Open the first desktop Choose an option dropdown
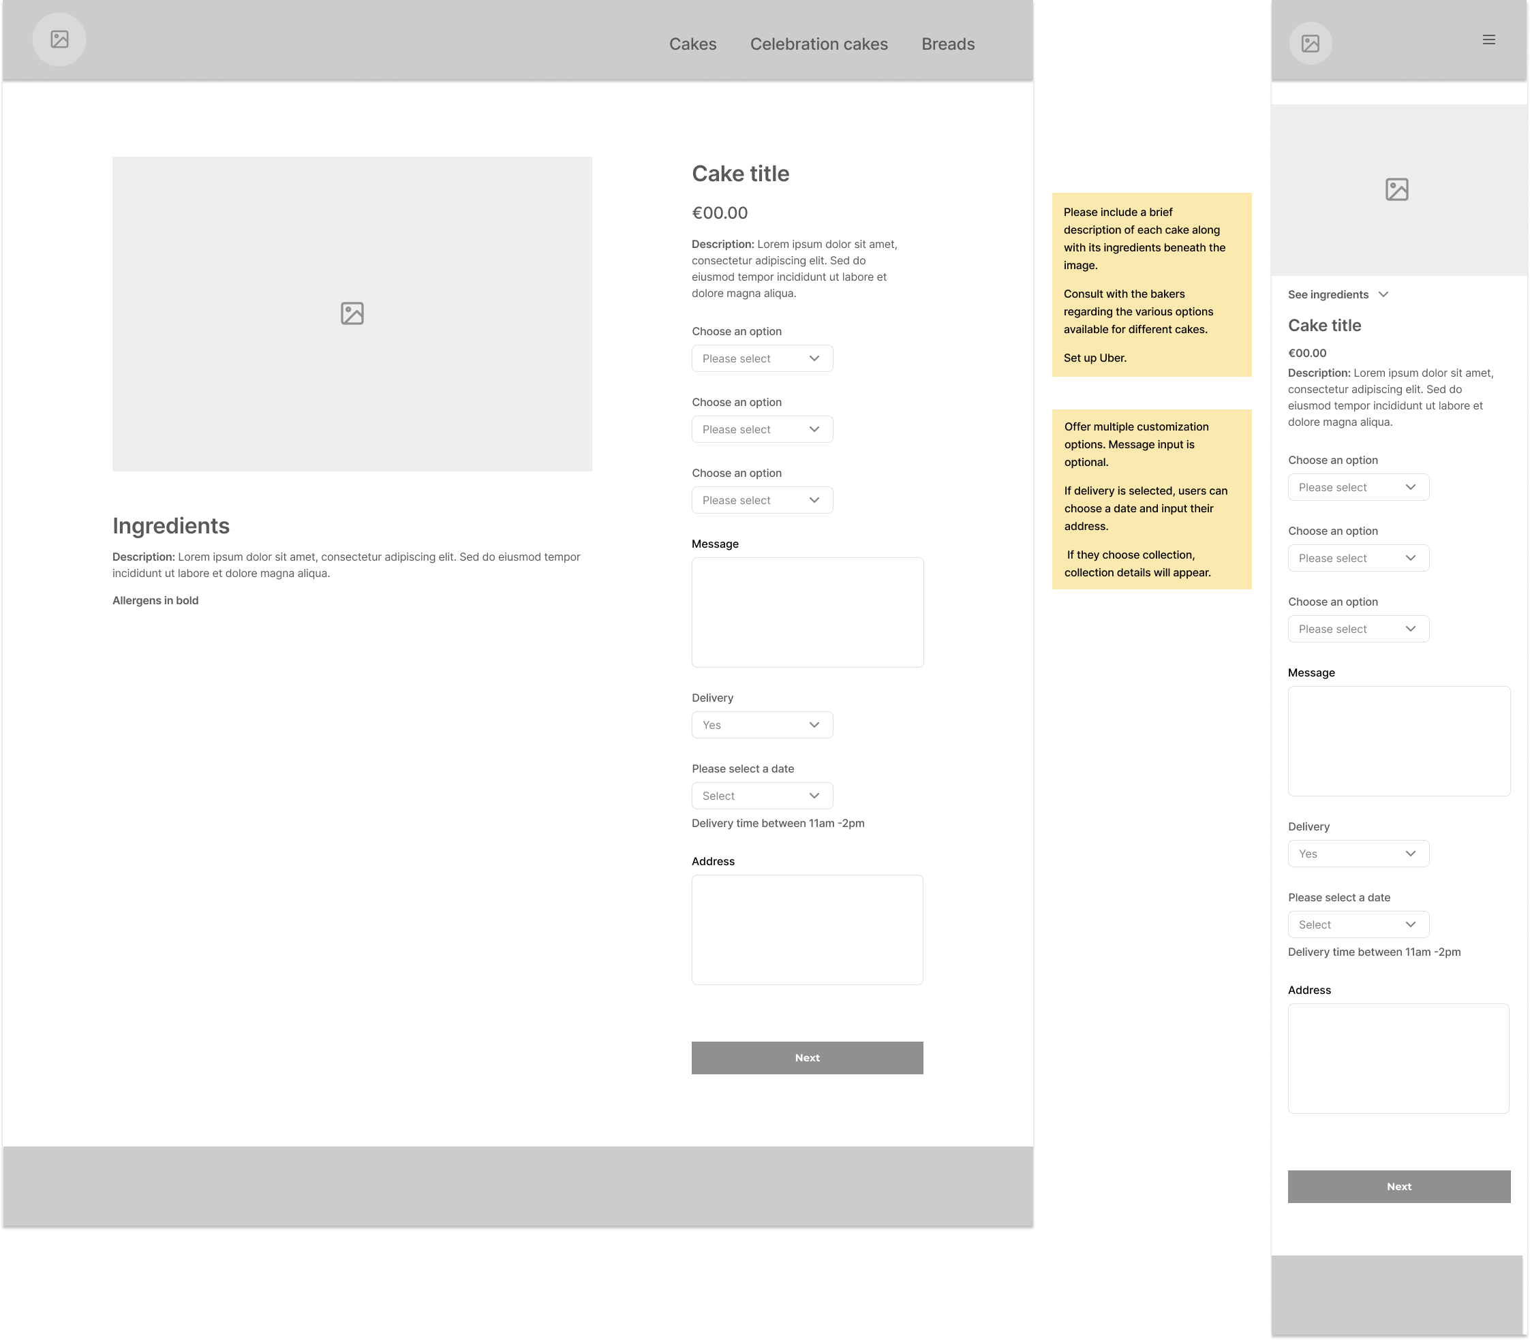This screenshot has height=1340, width=1530. coord(762,358)
